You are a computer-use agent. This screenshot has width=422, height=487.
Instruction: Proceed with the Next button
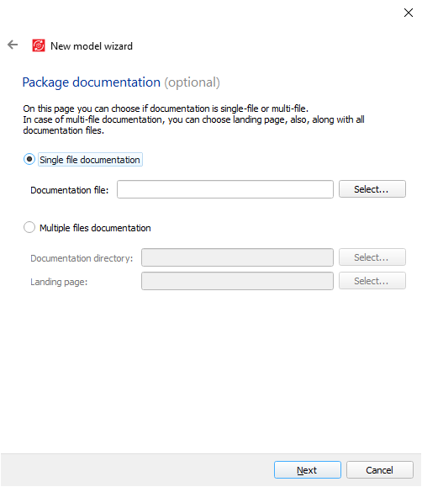[x=308, y=470]
